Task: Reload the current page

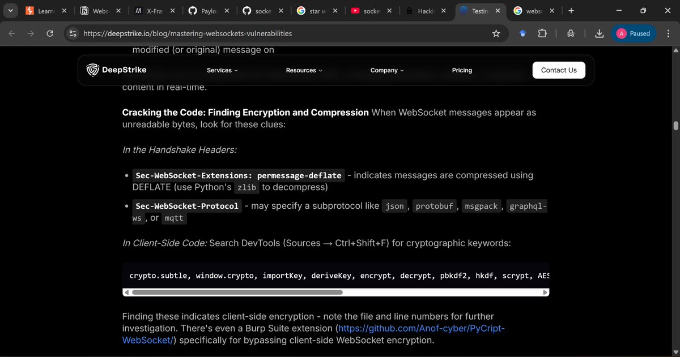Action: tap(50, 33)
